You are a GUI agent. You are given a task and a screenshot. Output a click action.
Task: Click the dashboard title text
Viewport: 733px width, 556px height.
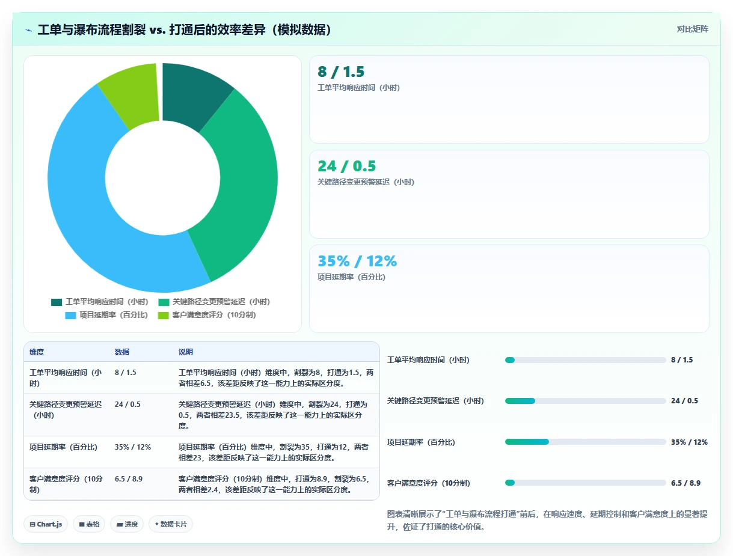pos(185,30)
